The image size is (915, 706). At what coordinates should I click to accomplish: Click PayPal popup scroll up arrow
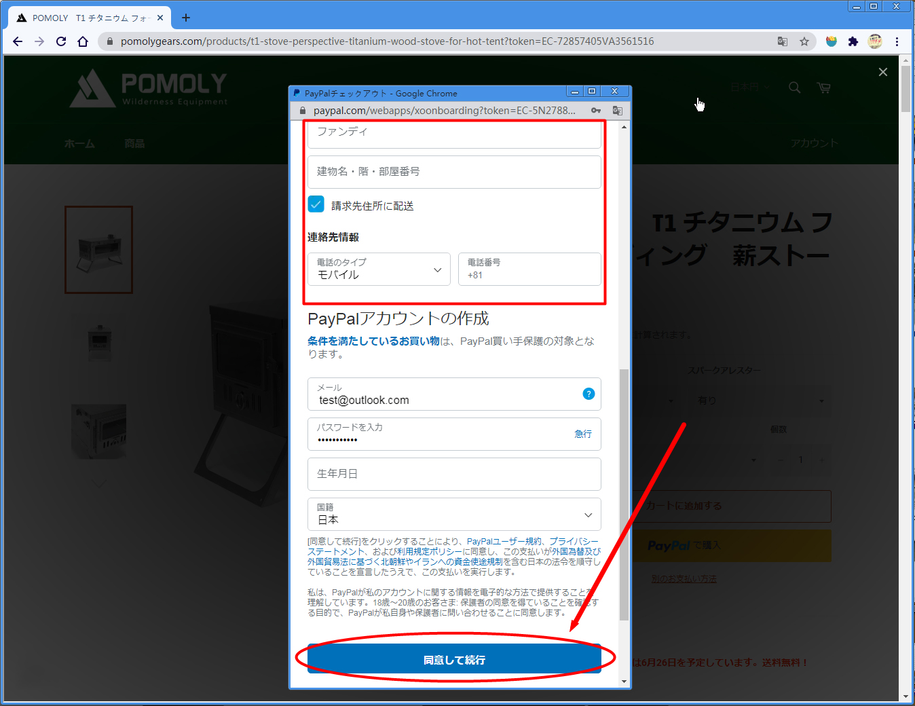[x=624, y=126]
